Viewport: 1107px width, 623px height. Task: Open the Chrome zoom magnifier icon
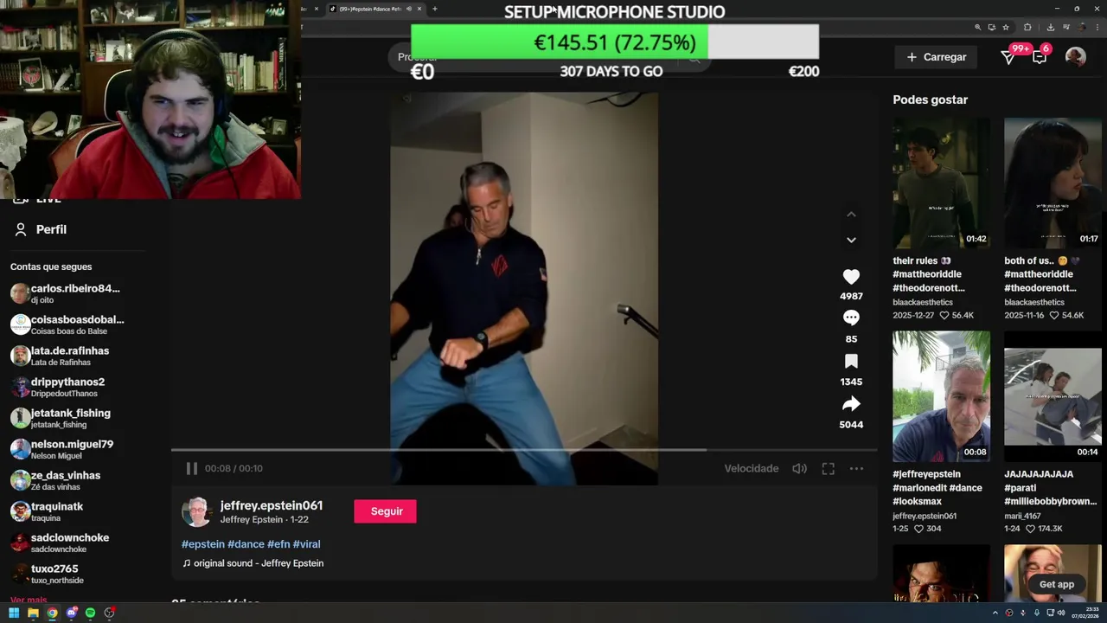[976, 27]
